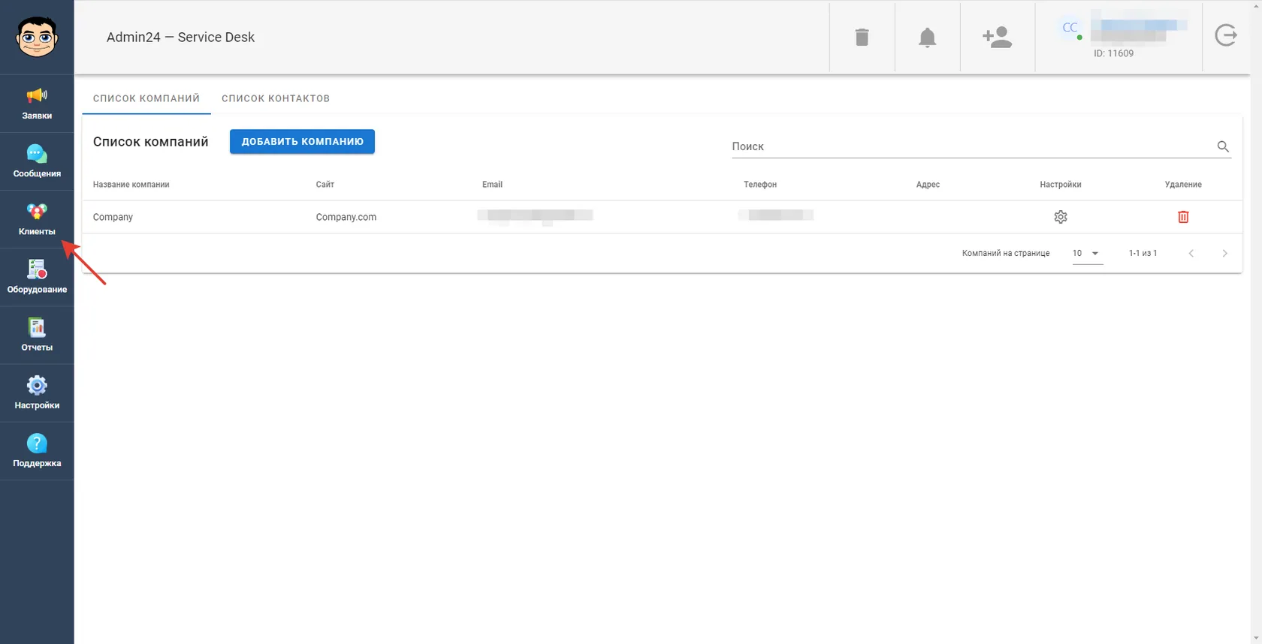Open the Заявки section in sidebar
Viewport: 1262px width, 644px height.
(37, 104)
